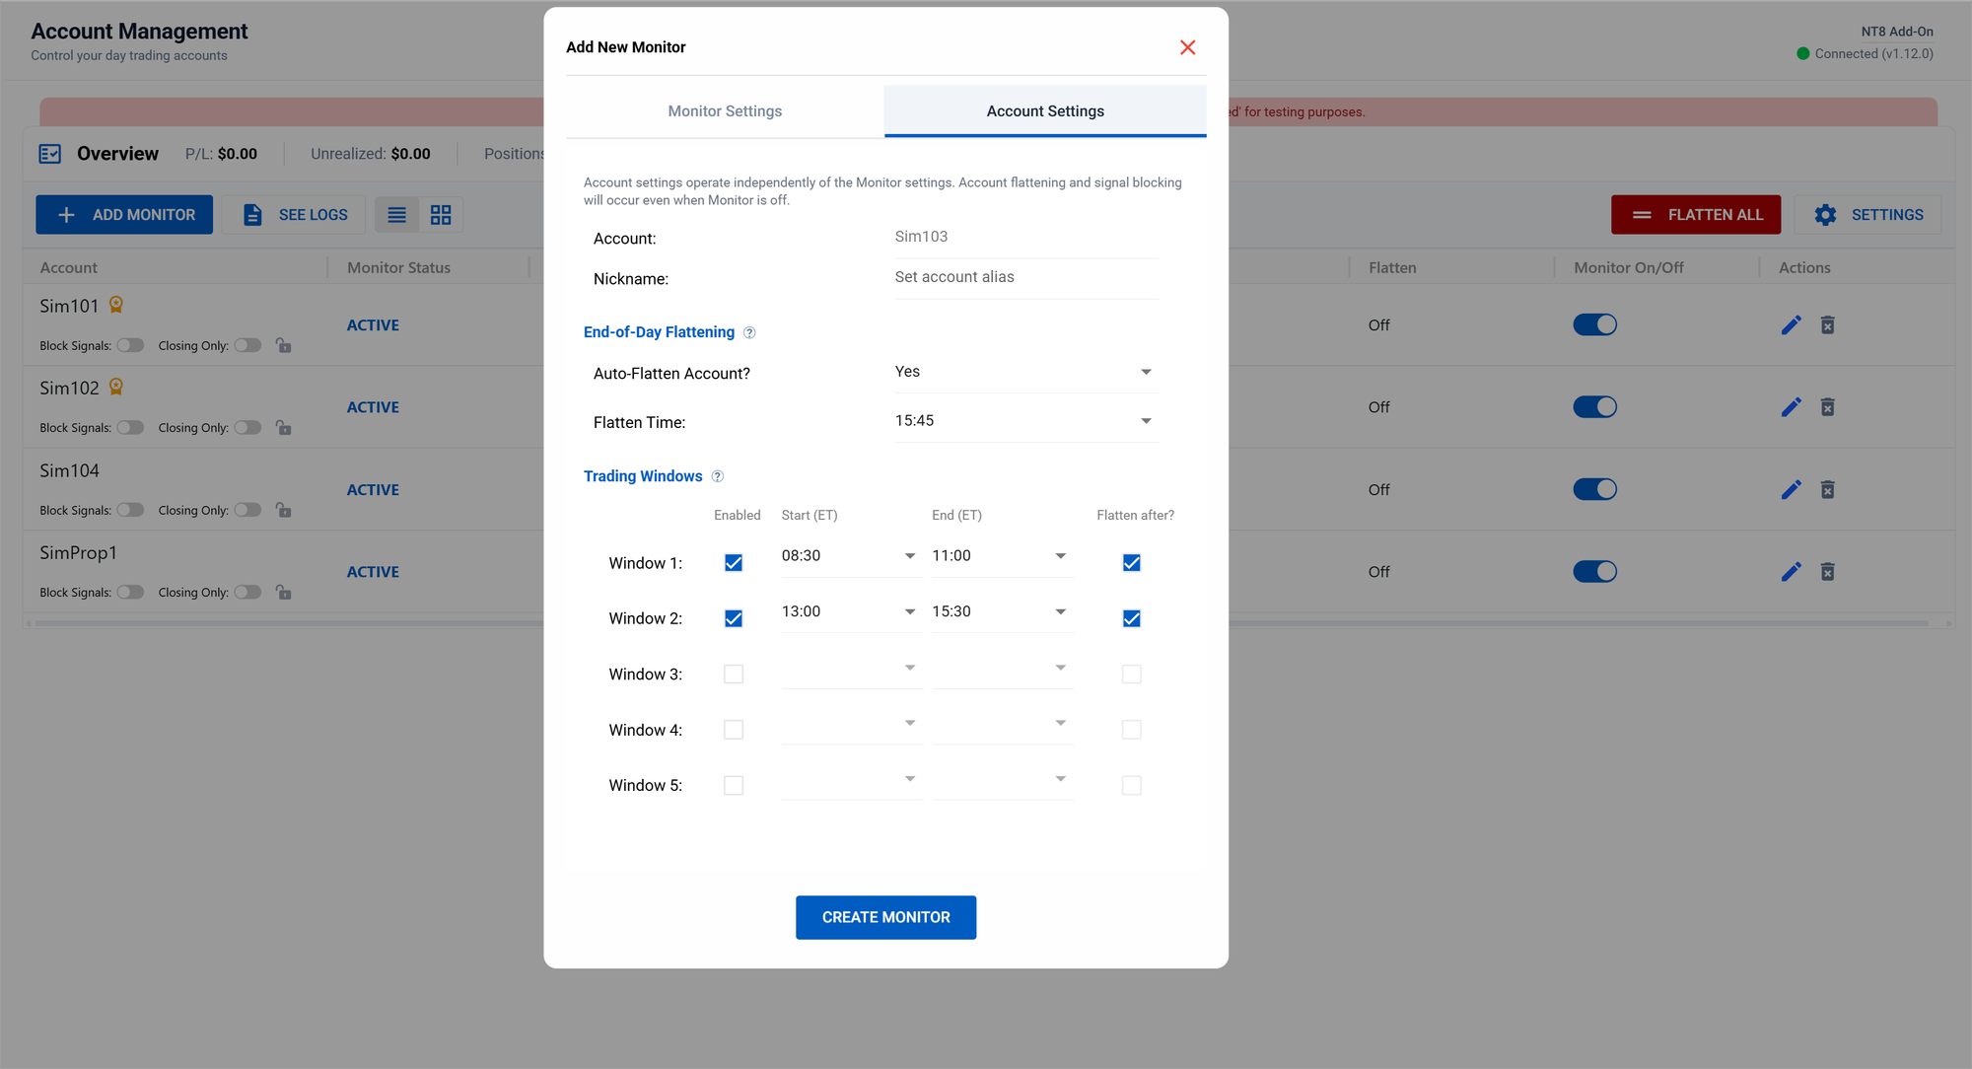
Task: Switch to the Monitor Settings tab
Action: (725, 110)
